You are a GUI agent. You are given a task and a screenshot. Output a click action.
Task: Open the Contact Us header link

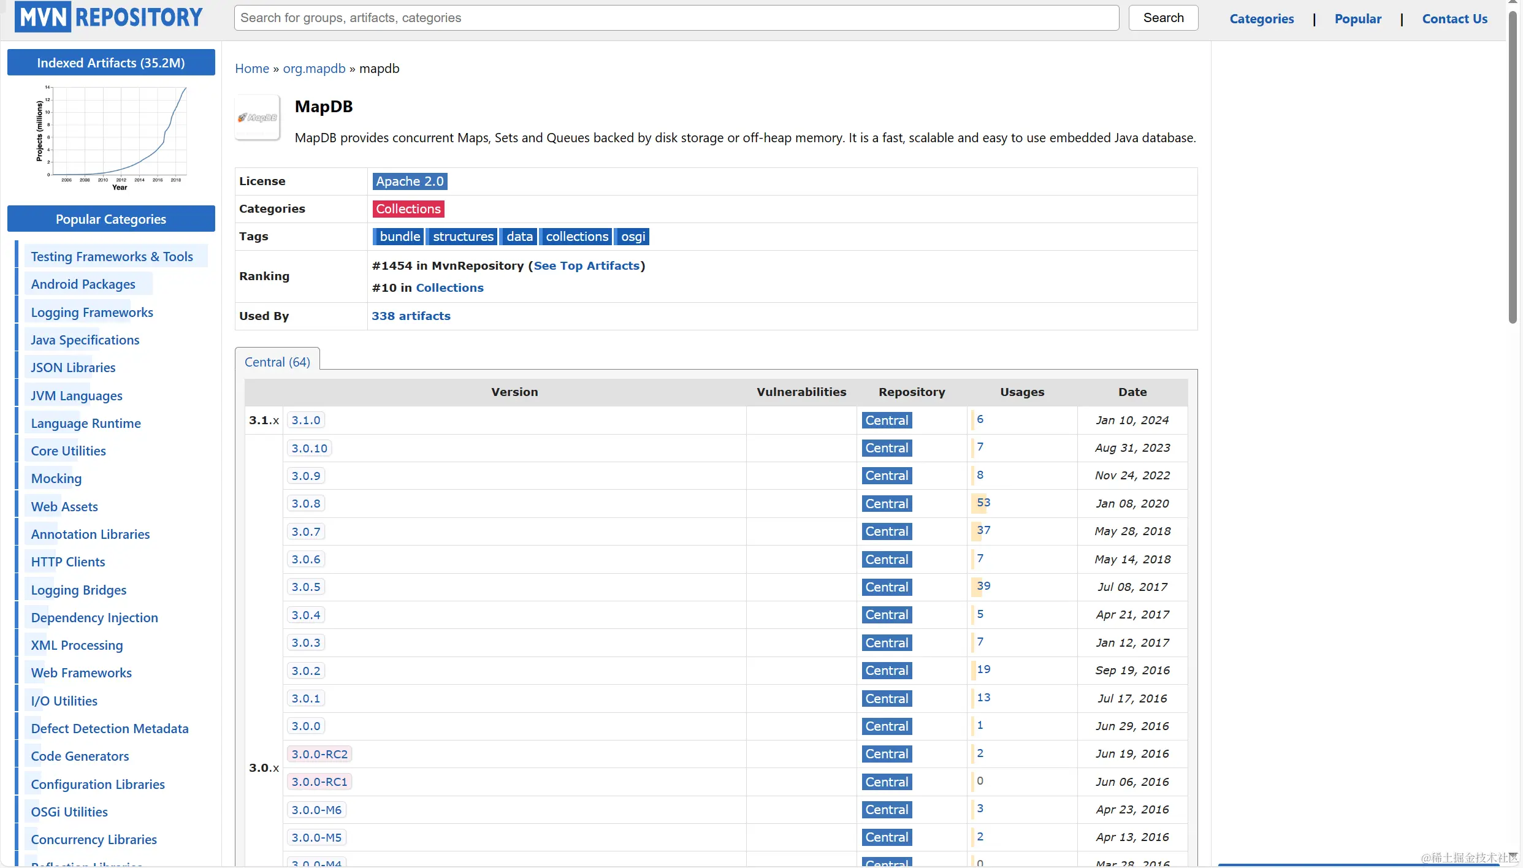(x=1454, y=19)
